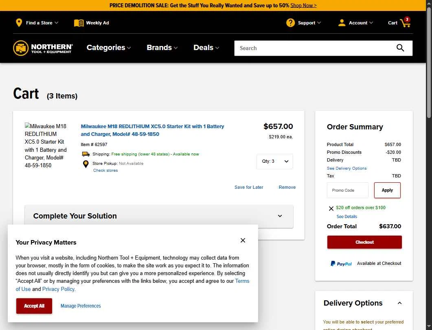Click the Promo Discounts -$20.00 value
This screenshot has width=432, height=330.
coord(393,152)
